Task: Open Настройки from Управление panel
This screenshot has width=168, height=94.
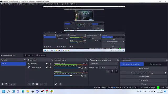Action: 144,80
